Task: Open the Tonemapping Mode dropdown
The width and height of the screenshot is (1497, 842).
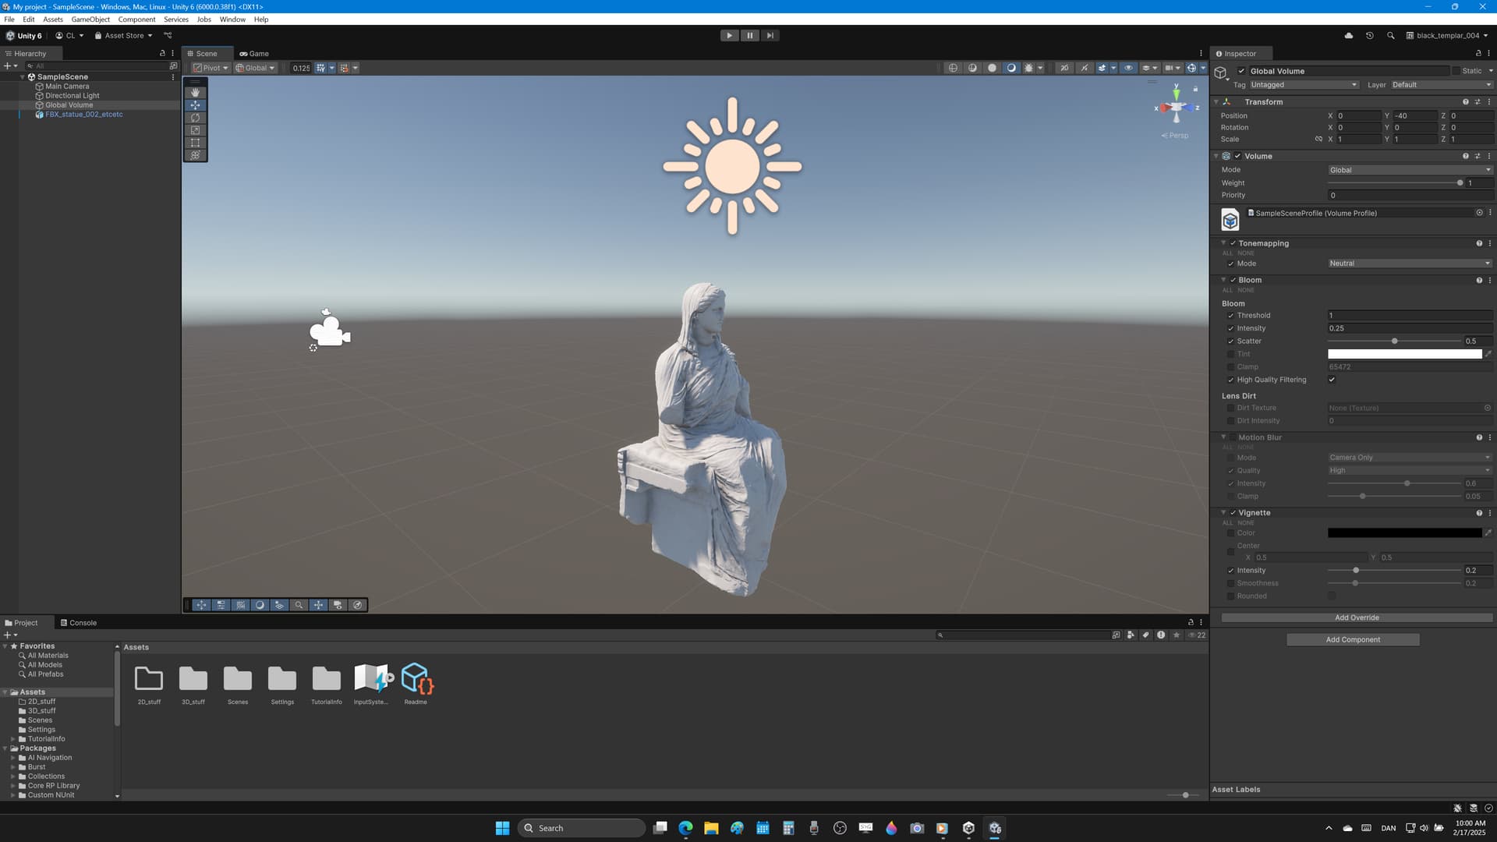Action: click(1410, 264)
